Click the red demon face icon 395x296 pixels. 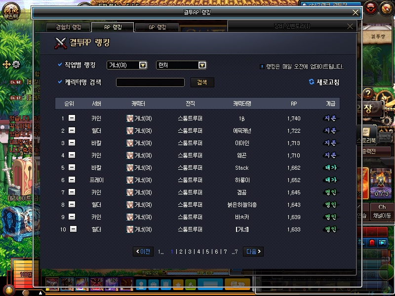pos(372,7)
